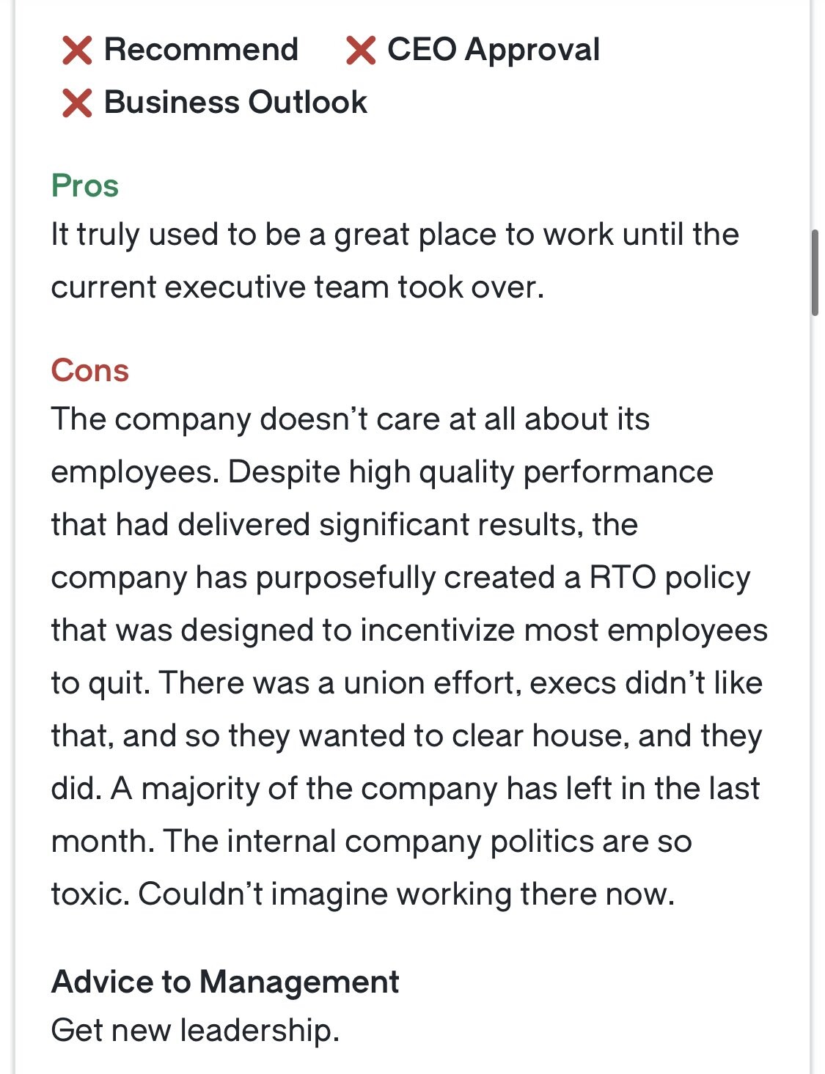This screenshot has height=1074, width=825.
Task: Click the red X icon beside Business Outlook
Action: [x=77, y=103]
